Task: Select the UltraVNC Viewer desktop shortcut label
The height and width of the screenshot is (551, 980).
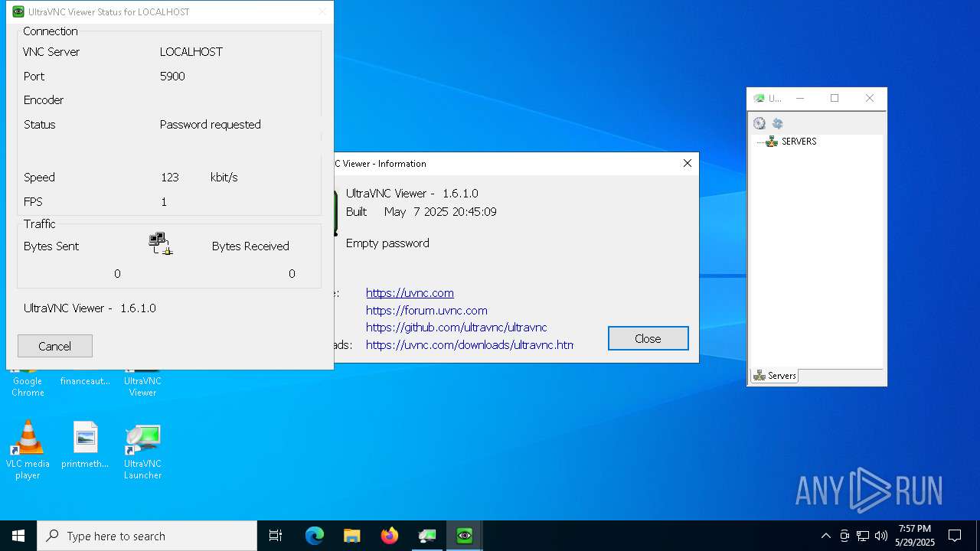Action: coord(142,386)
